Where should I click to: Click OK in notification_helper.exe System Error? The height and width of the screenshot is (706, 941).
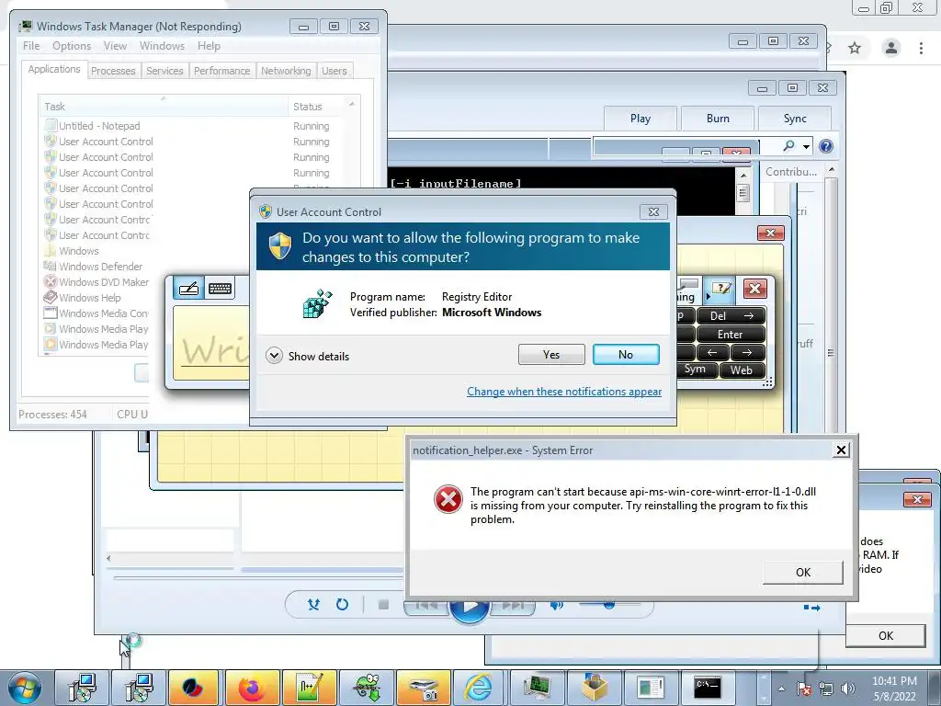[x=803, y=572]
